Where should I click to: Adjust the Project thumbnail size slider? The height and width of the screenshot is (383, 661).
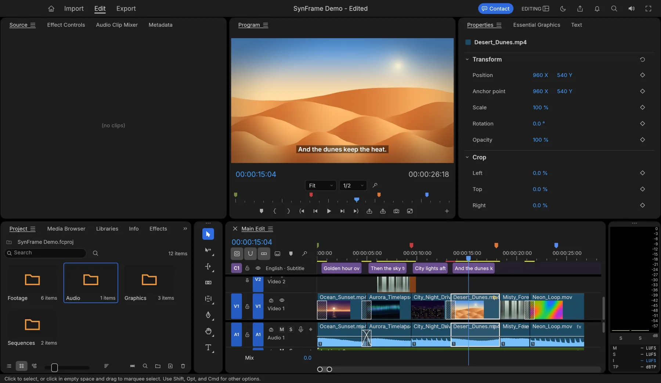click(x=54, y=368)
